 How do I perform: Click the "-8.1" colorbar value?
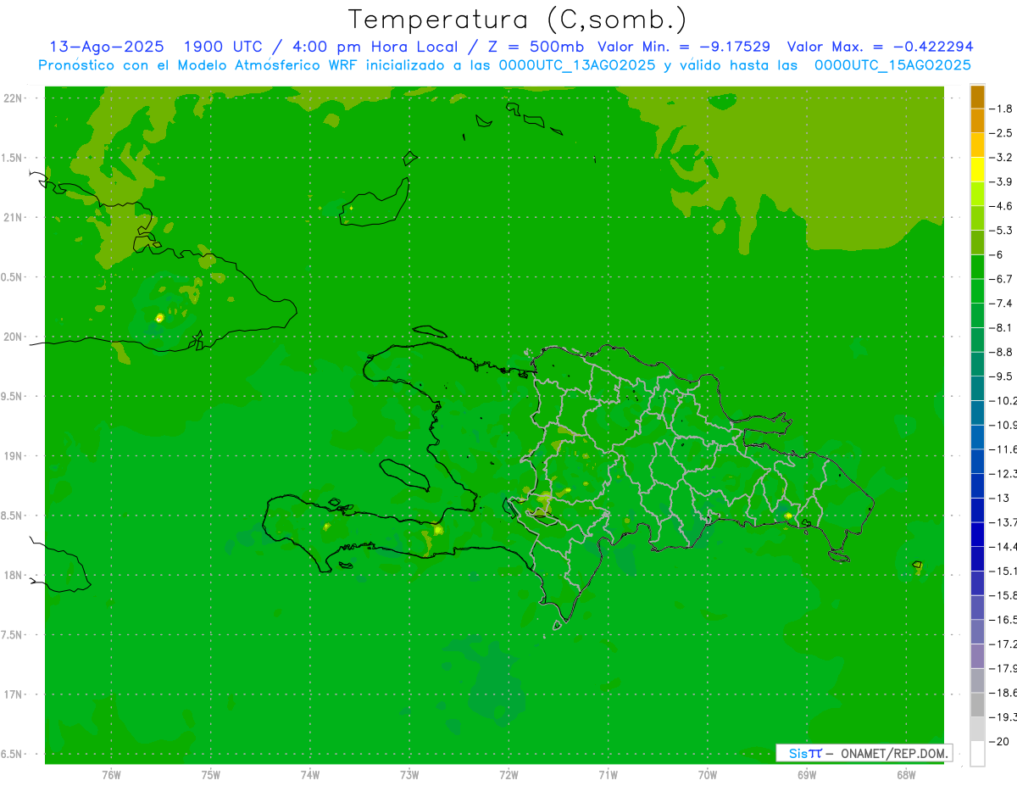1001,327
